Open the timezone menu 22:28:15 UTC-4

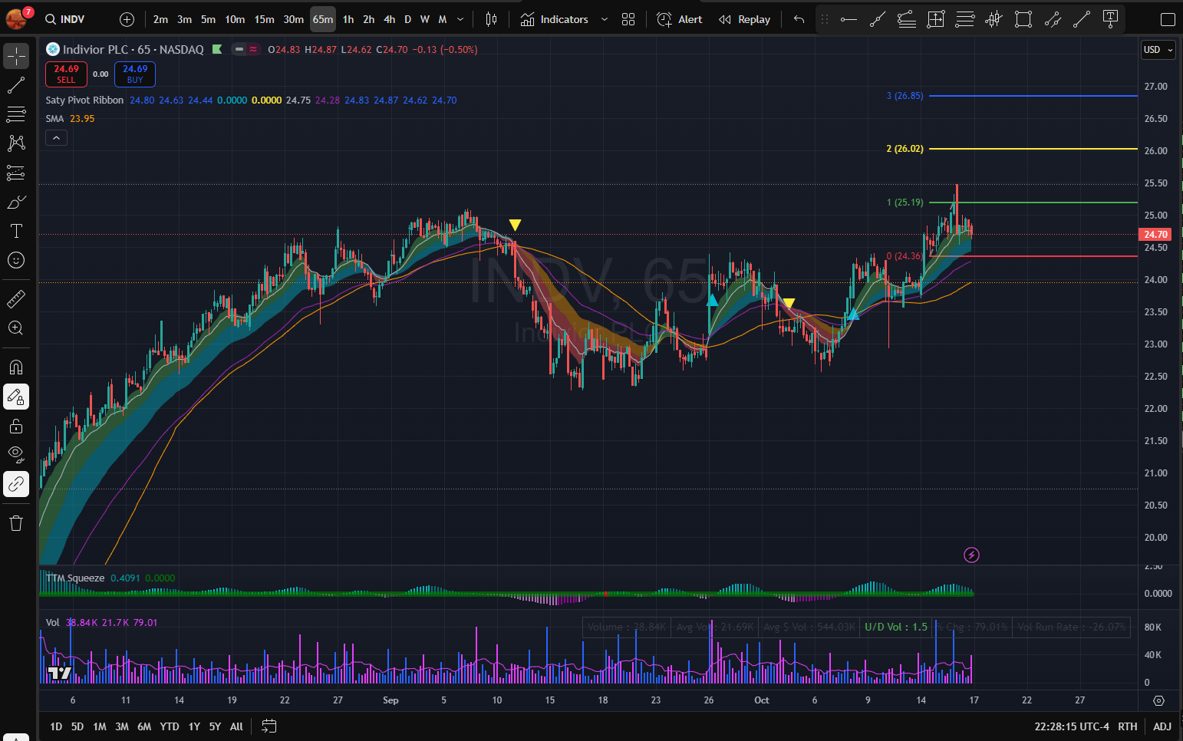tap(1072, 726)
